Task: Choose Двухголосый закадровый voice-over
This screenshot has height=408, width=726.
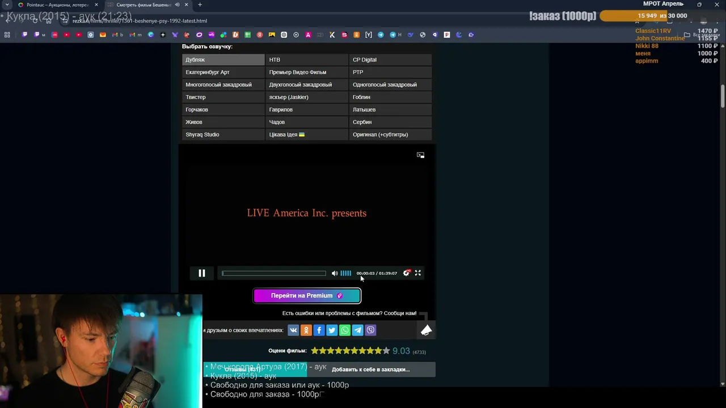Action: click(x=306, y=84)
